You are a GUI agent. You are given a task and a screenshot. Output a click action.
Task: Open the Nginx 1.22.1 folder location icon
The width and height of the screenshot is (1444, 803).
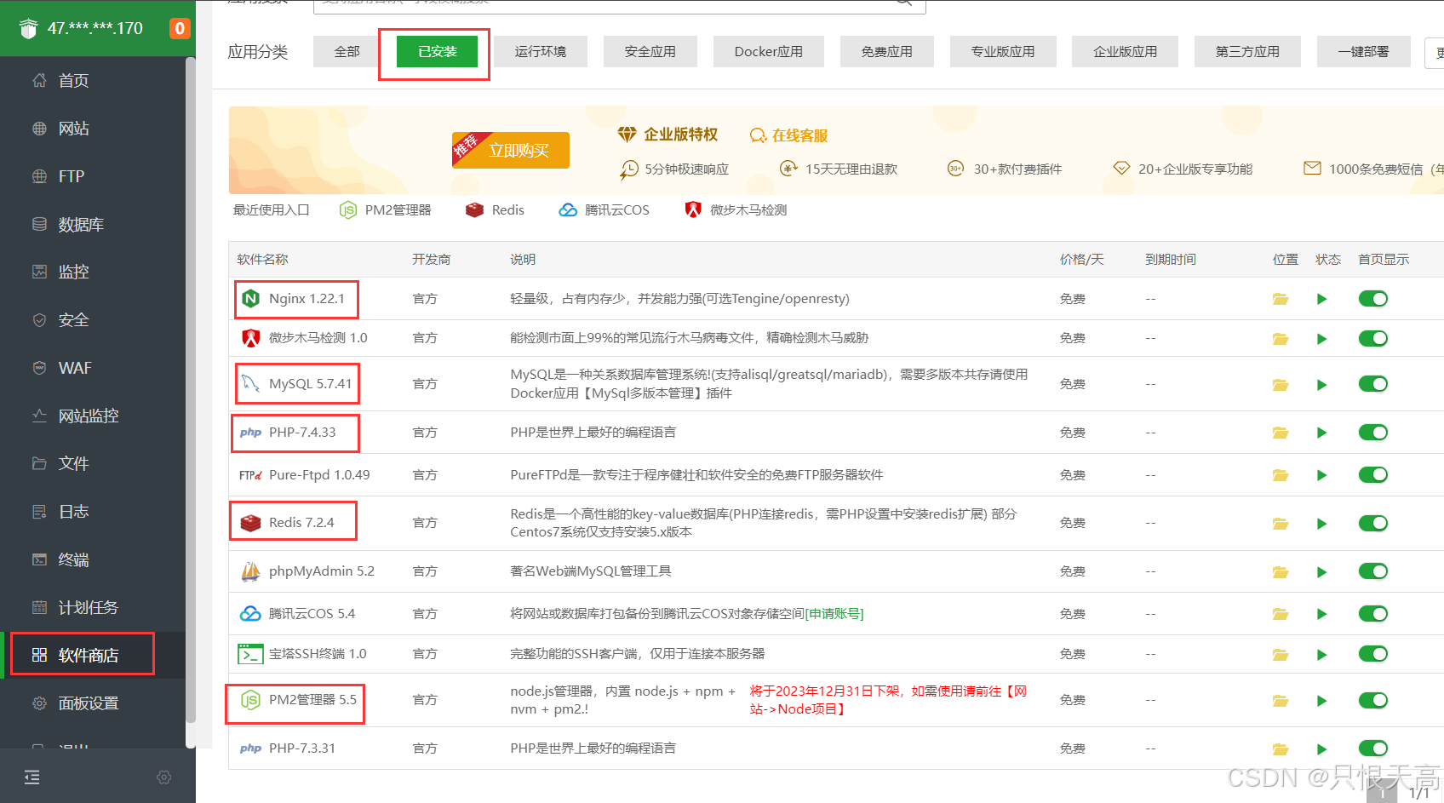(x=1281, y=299)
